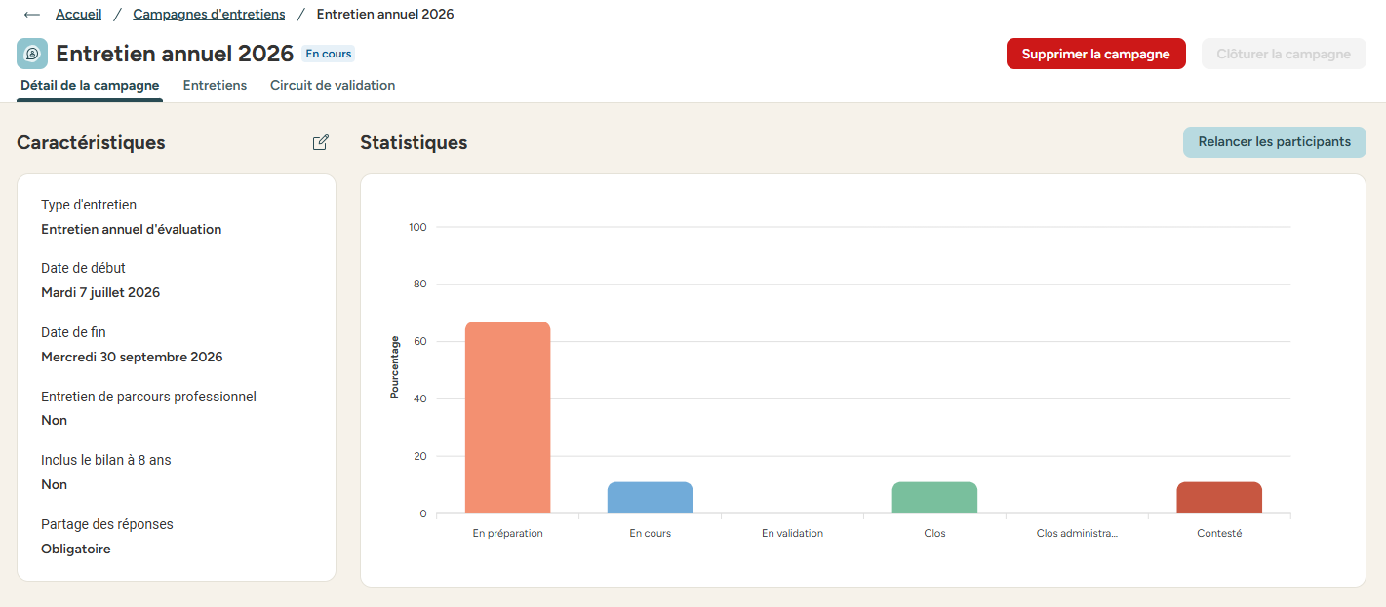Click the blue En cours bar
Image resolution: width=1386 pixels, height=607 pixels.
[650, 498]
